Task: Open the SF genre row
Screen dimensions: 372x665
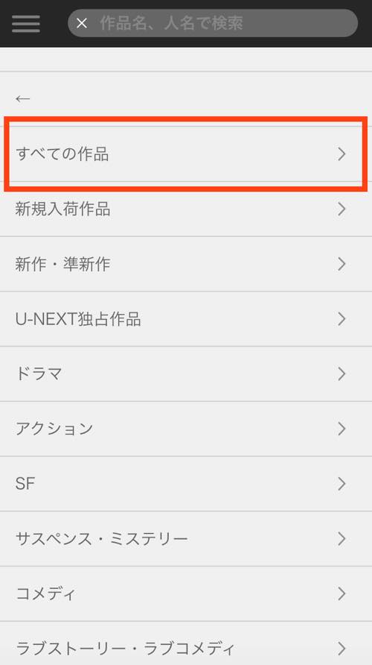Action: 186,484
